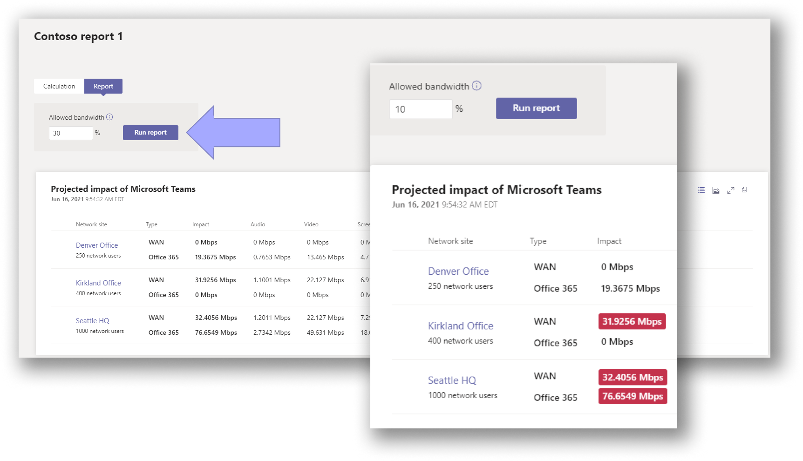Click the "1.2011 Mbps" audio value
The height and width of the screenshot is (461, 803).
[272, 318]
